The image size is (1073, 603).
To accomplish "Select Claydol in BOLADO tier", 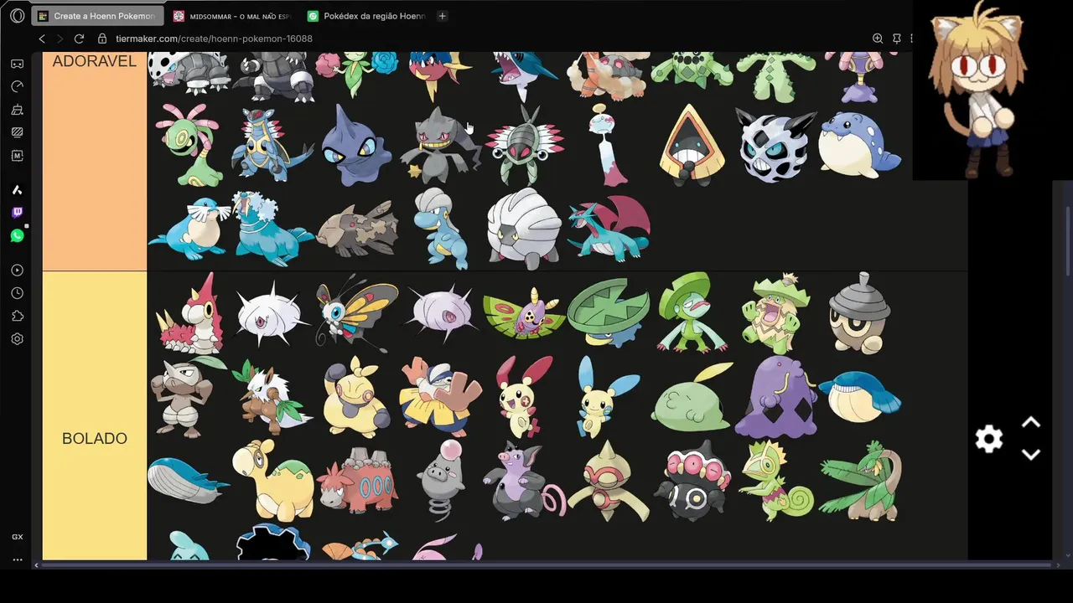I will click(x=692, y=481).
